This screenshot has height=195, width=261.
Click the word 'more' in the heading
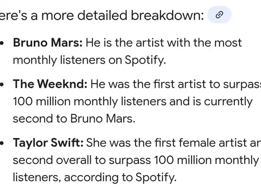[58, 16]
